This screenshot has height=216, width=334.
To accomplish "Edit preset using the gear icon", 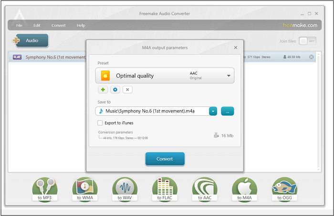I will 115,90.
